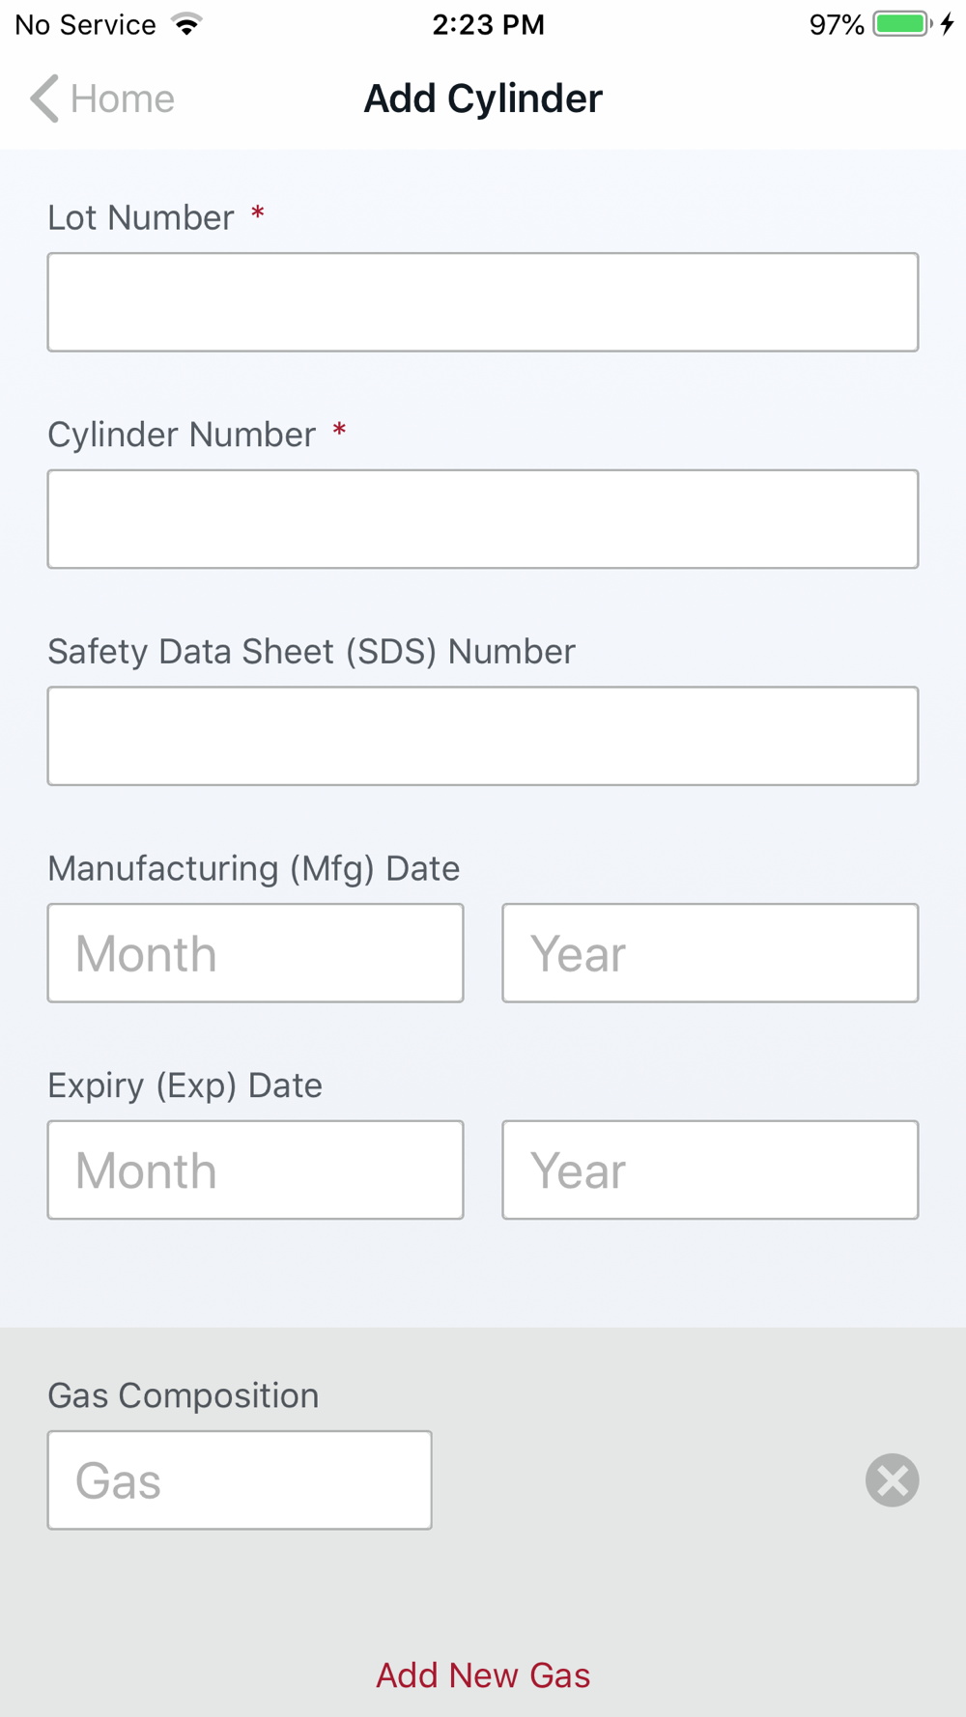Open Expiry Date Month picker
The image size is (966, 1717).
(x=256, y=1169)
